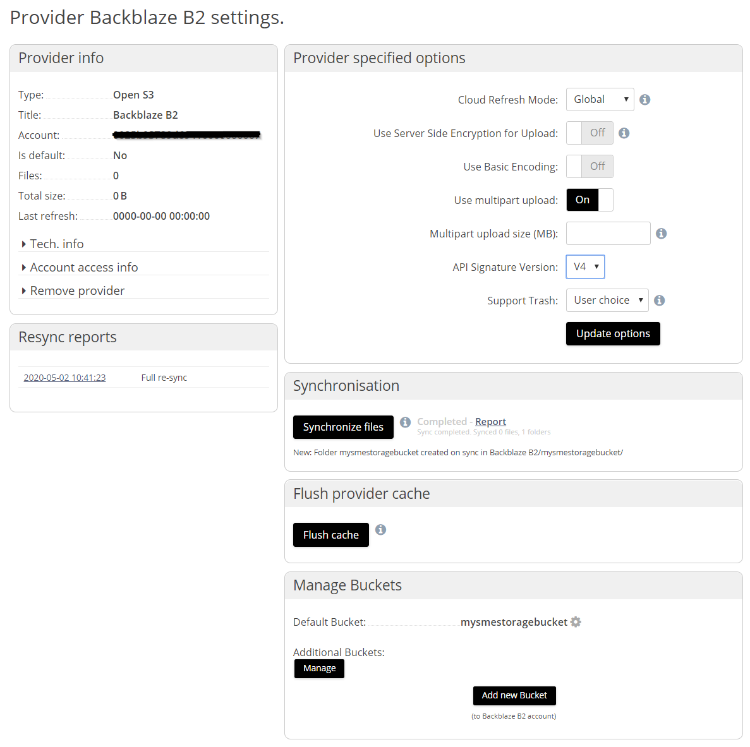Click gear icon next to mysmestoragebucket

576,622
